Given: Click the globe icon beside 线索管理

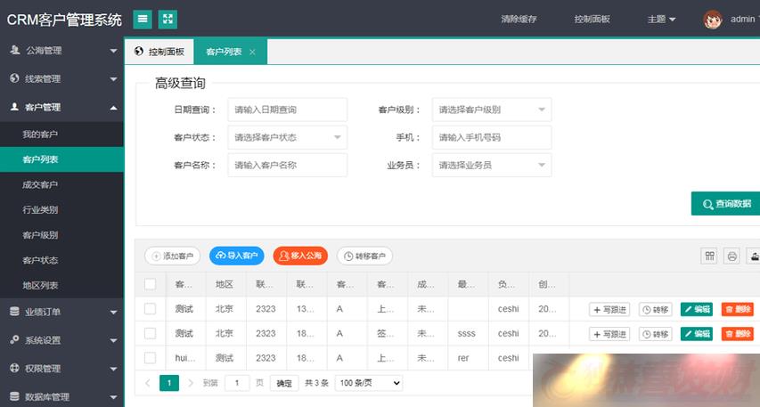Looking at the screenshot, I should pyautogui.click(x=15, y=78).
